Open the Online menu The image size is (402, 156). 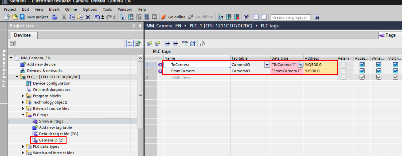(x=71, y=9)
